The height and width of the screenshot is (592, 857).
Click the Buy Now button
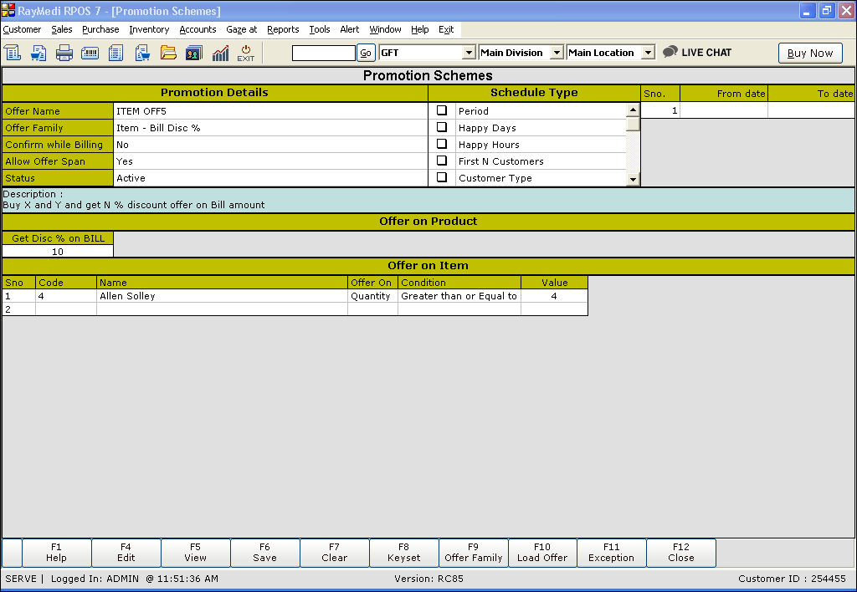(809, 53)
